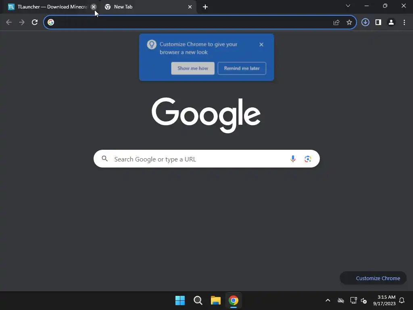Click the Chrome taskbar icon
This screenshot has width=413, height=310.
pyautogui.click(x=234, y=300)
